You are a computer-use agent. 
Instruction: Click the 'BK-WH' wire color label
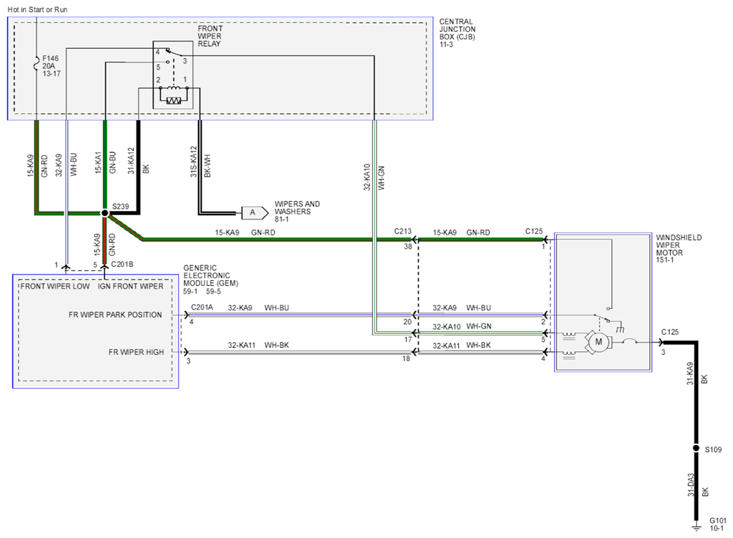[208, 166]
